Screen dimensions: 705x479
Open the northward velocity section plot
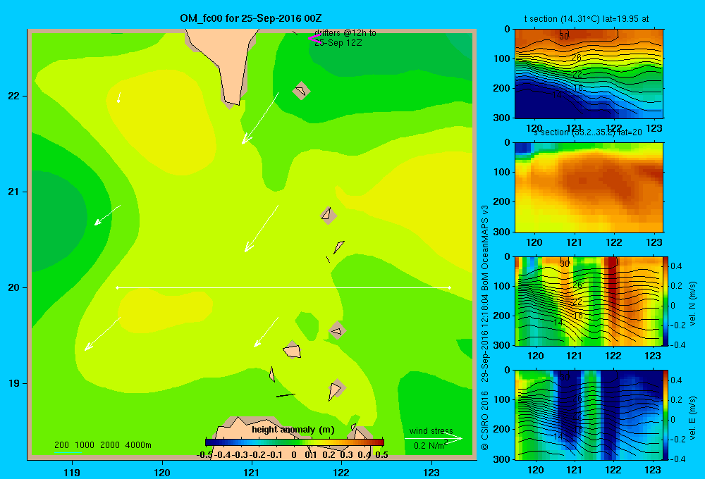(x=589, y=301)
